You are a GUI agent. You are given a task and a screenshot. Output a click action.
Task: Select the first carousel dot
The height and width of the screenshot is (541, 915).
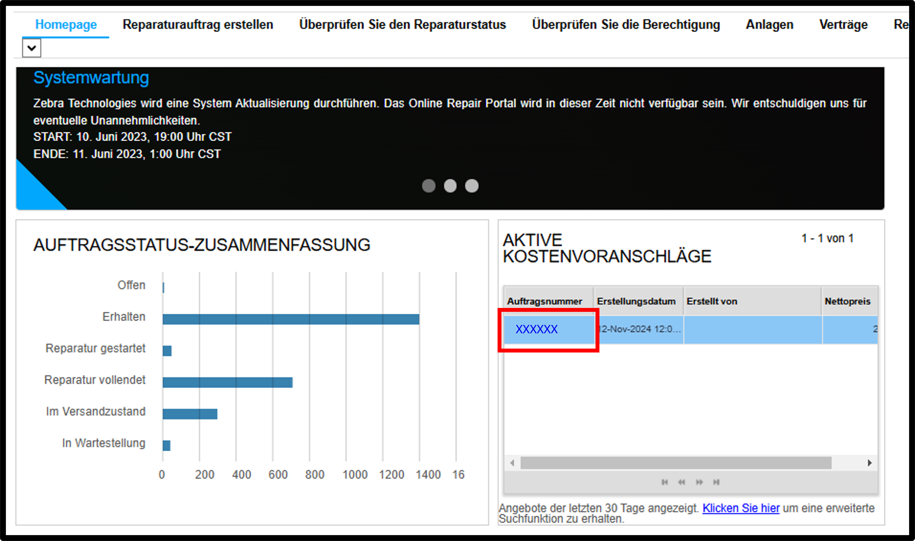429,185
